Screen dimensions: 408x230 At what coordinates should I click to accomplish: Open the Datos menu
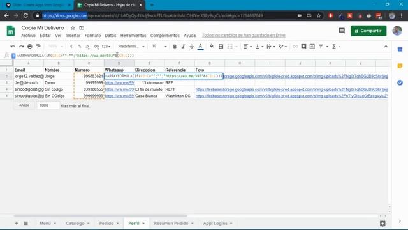click(110, 36)
